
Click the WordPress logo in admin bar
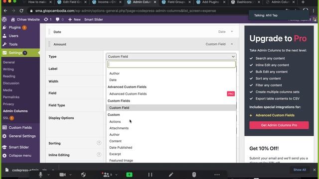[4, 19]
